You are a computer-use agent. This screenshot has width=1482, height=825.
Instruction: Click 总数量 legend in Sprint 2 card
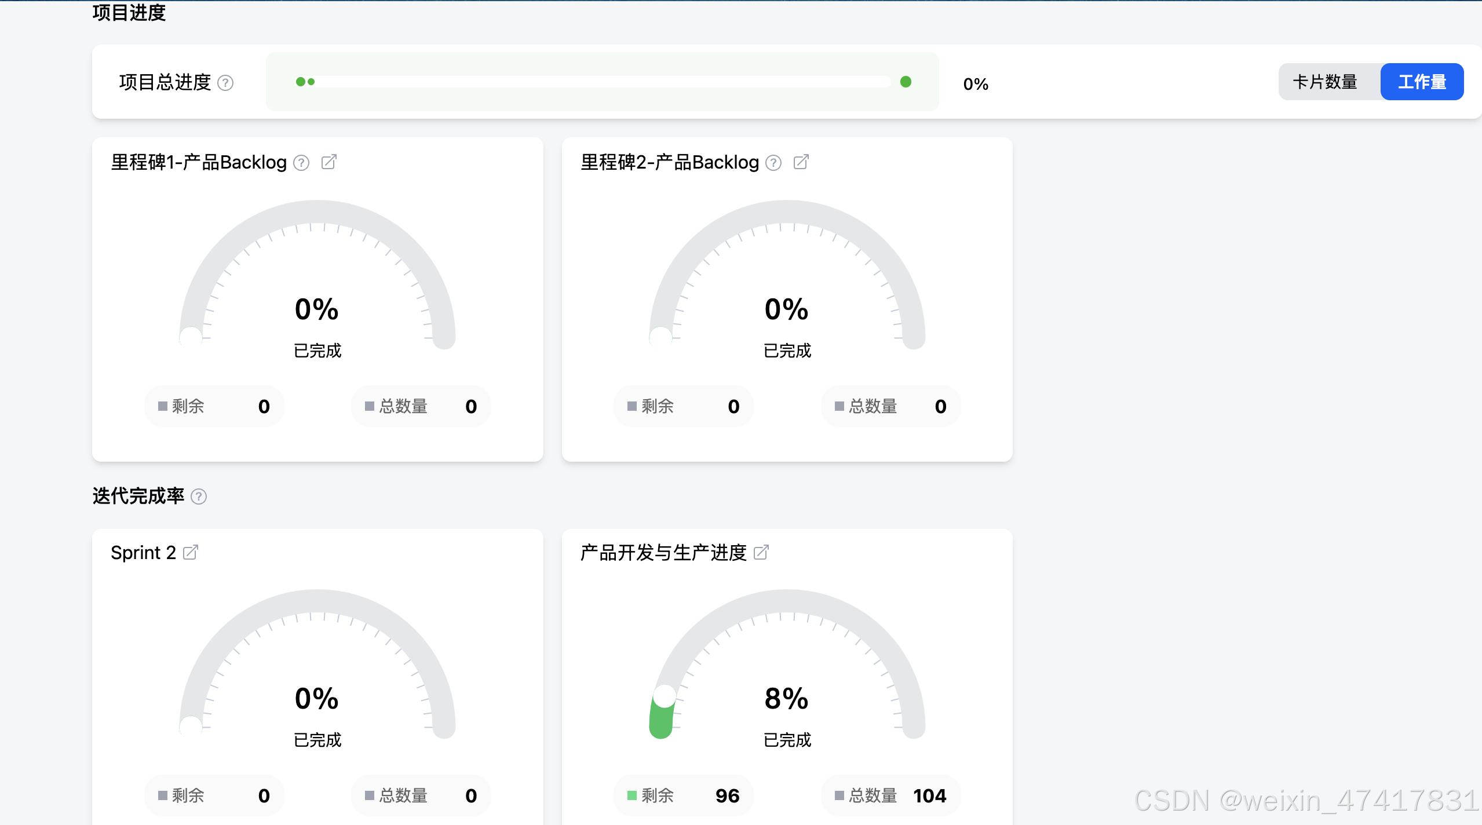click(421, 795)
